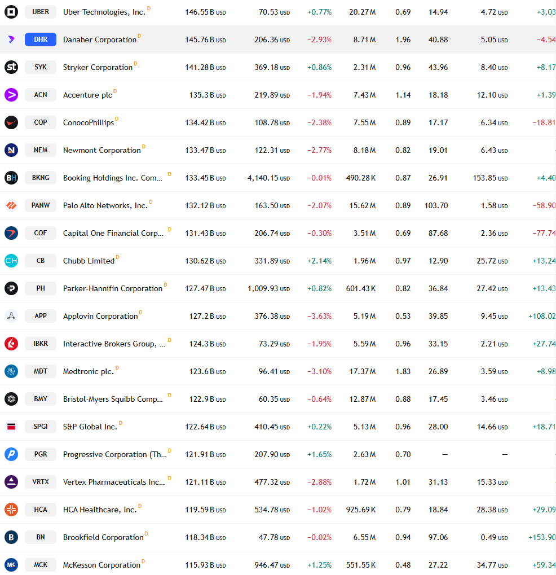This screenshot has width=556, height=575.
Task: Open Newmont Corporation company link
Action: pos(102,150)
